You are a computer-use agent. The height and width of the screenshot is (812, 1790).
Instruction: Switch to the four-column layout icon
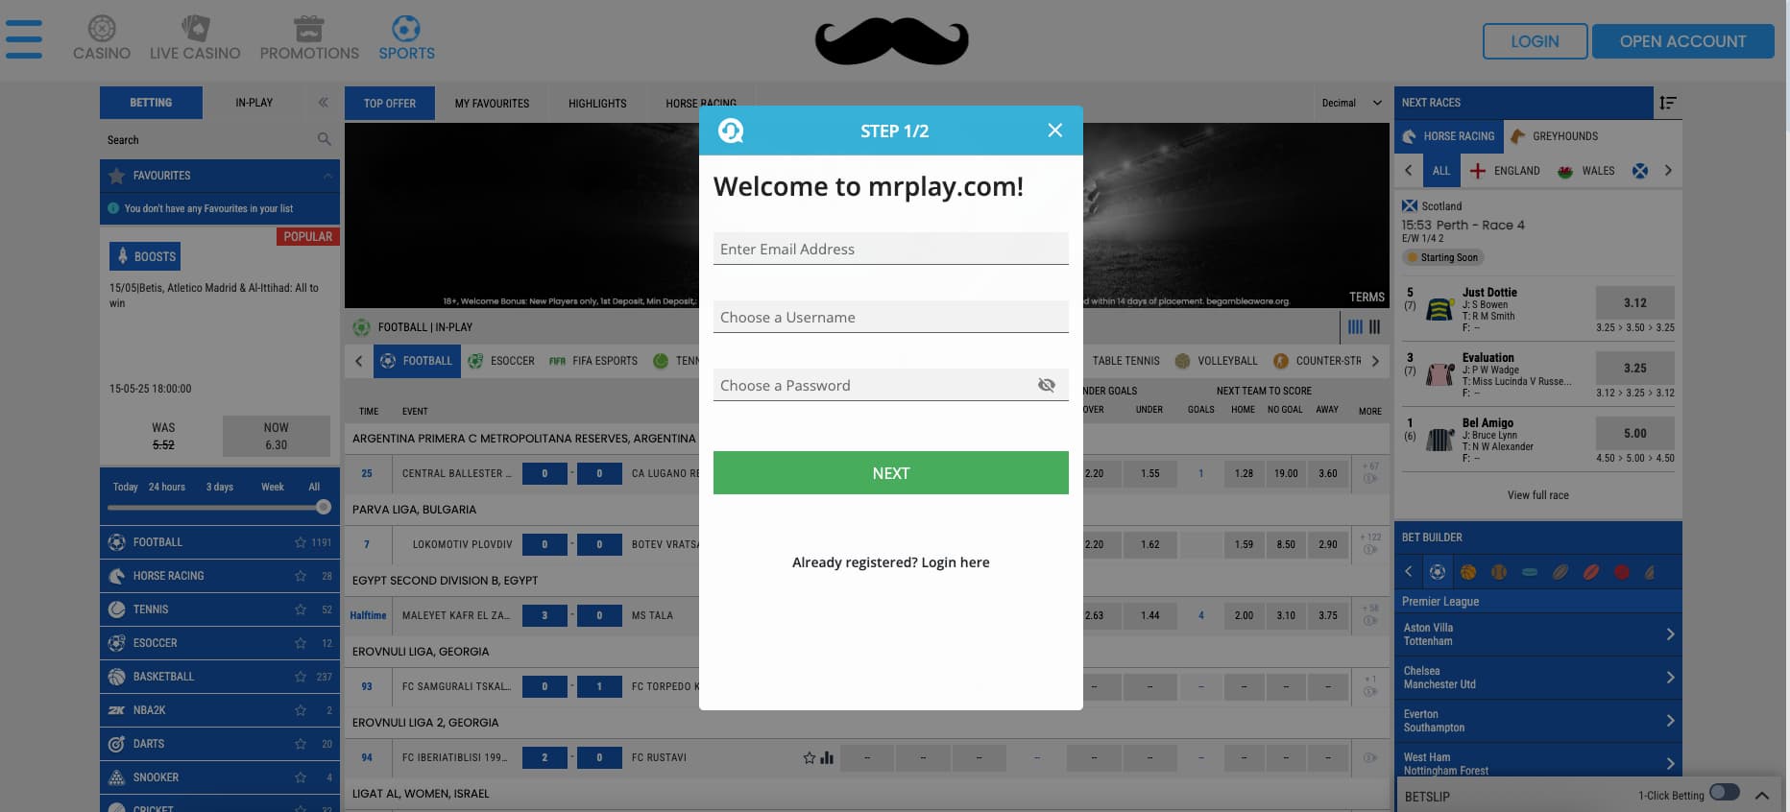click(1355, 326)
